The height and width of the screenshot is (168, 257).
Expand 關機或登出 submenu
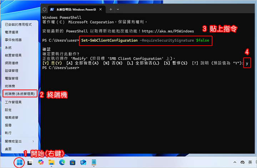tap(20, 142)
